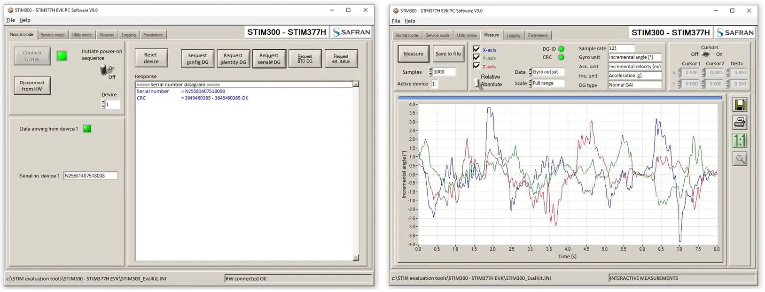Screen dimensions: 765x292
Task: Step the Cursor 1 X value spinner
Action: point(679,73)
